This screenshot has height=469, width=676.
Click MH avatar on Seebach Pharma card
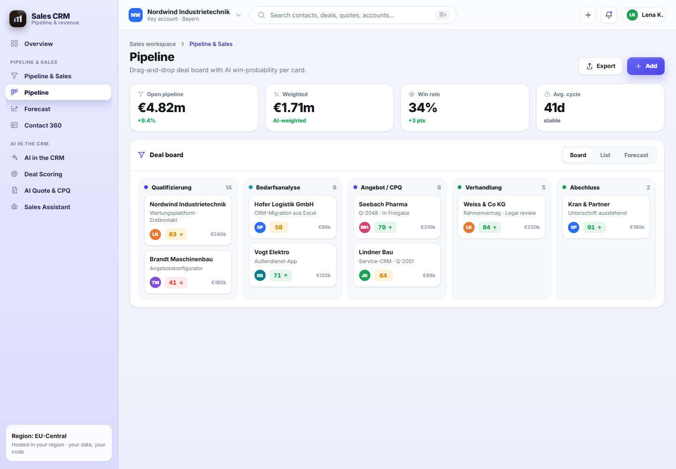[x=365, y=227]
